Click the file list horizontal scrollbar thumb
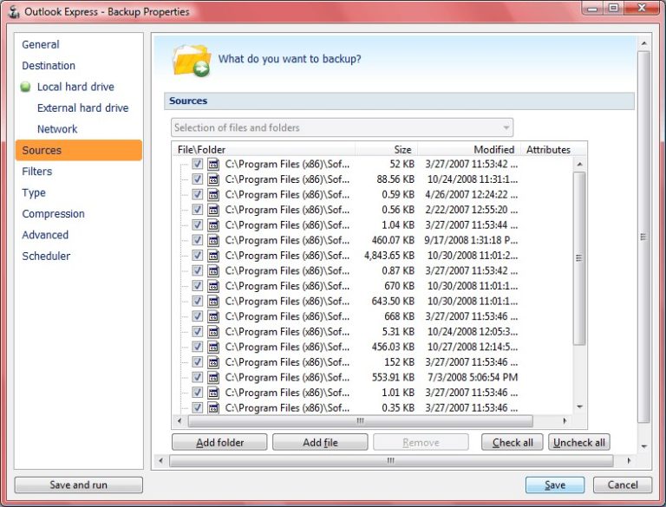Screen dimensions: 666x507 360,421
